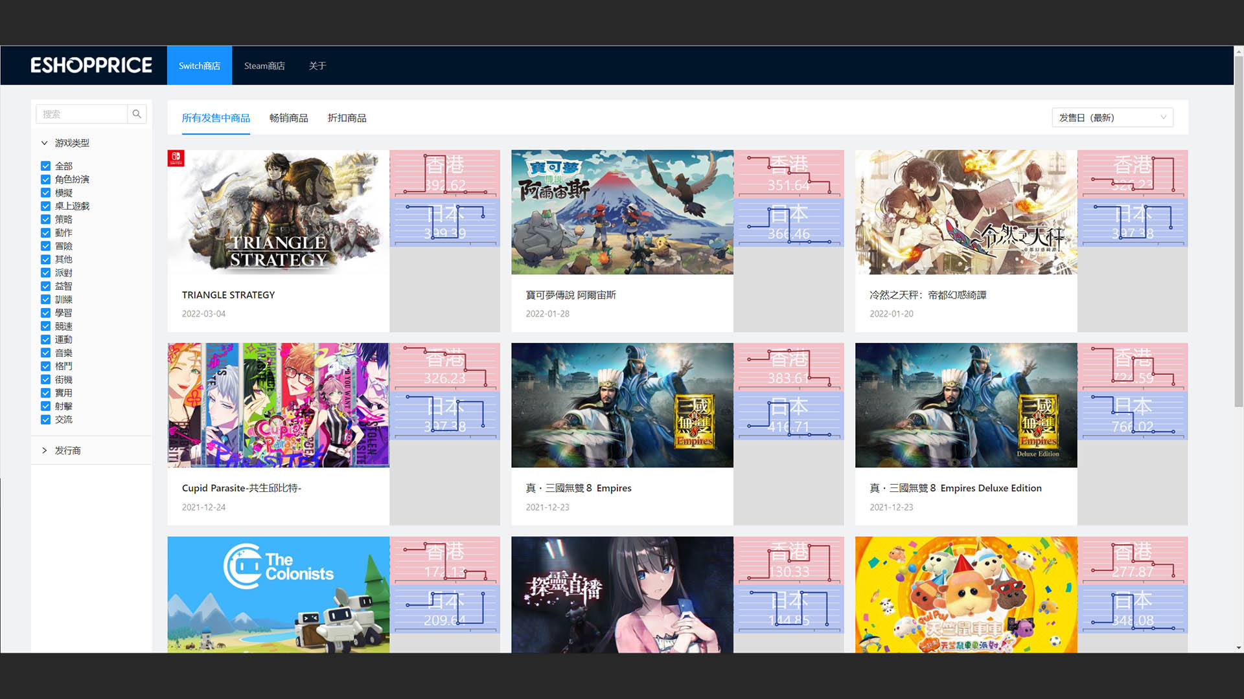Uncheck the 策略 checkbox
Viewport: 1244px width, 699px height.
coord(45,219)
